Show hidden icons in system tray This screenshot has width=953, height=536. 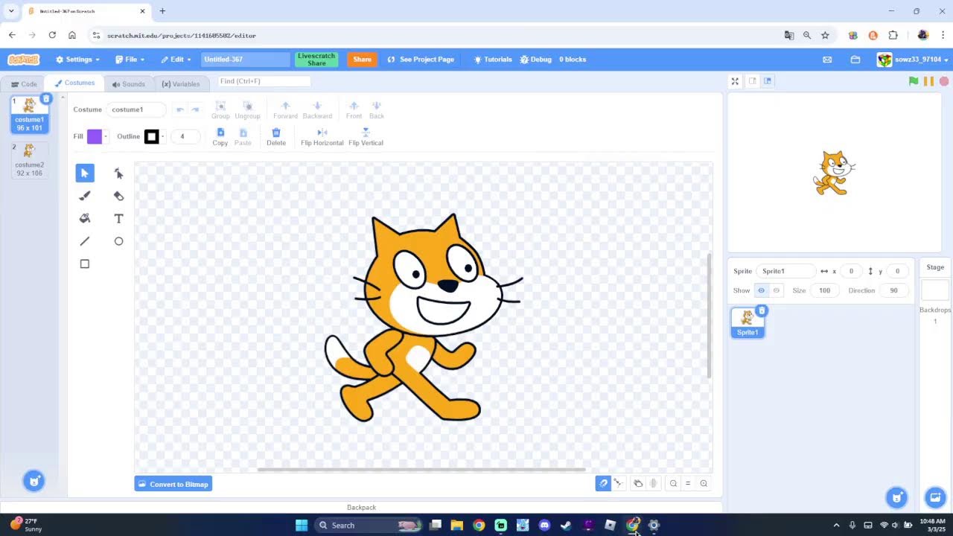coord(836,525)
